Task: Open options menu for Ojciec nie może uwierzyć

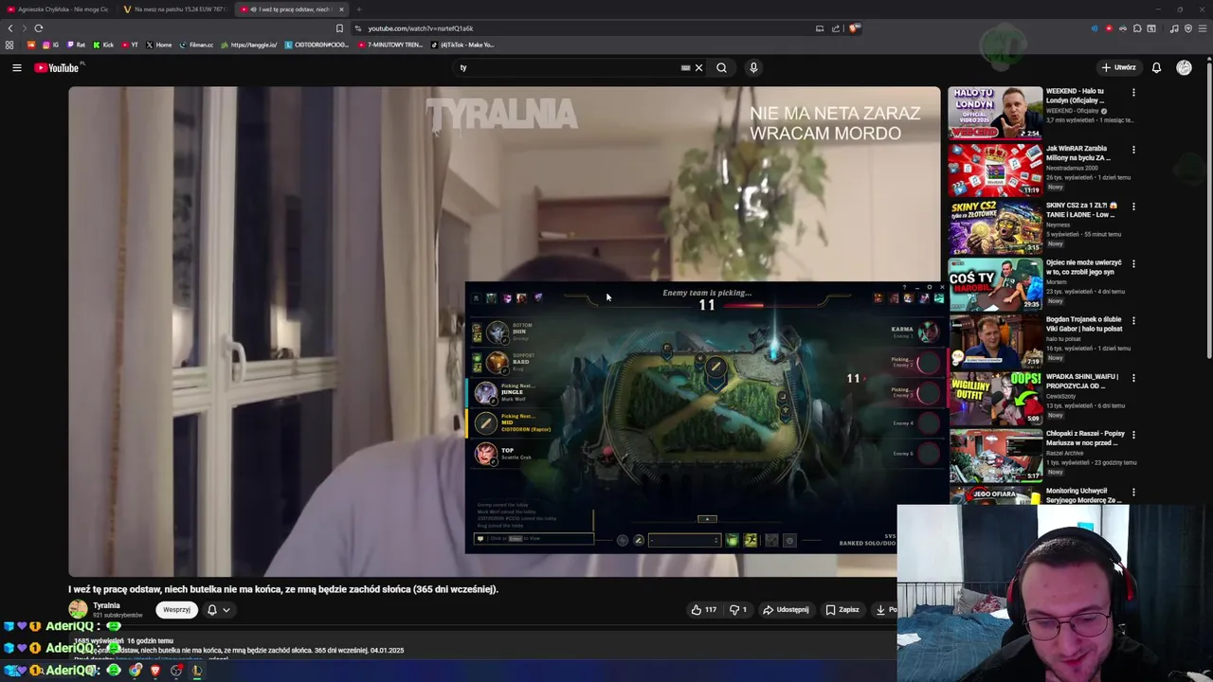Action: click(x=1133, y=263)
